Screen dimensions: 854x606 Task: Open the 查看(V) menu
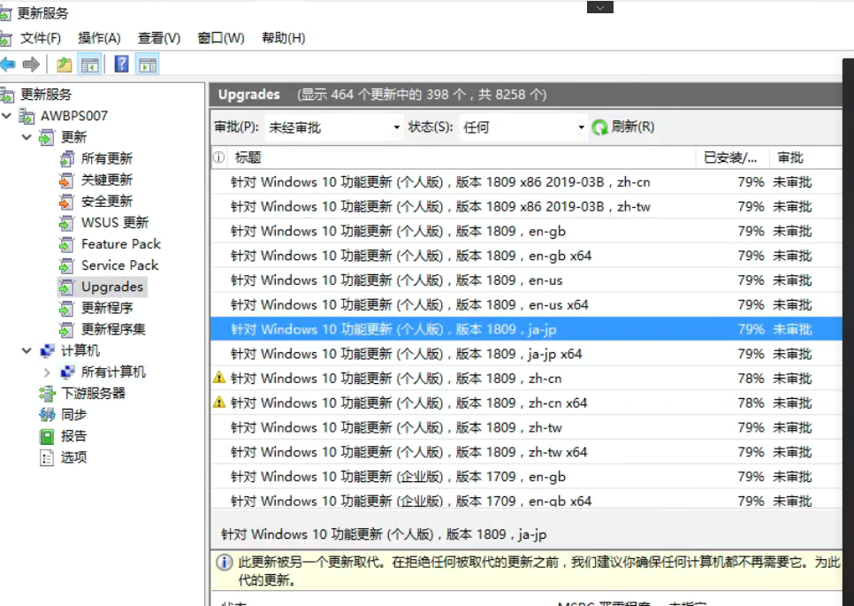tap(159, 38)
